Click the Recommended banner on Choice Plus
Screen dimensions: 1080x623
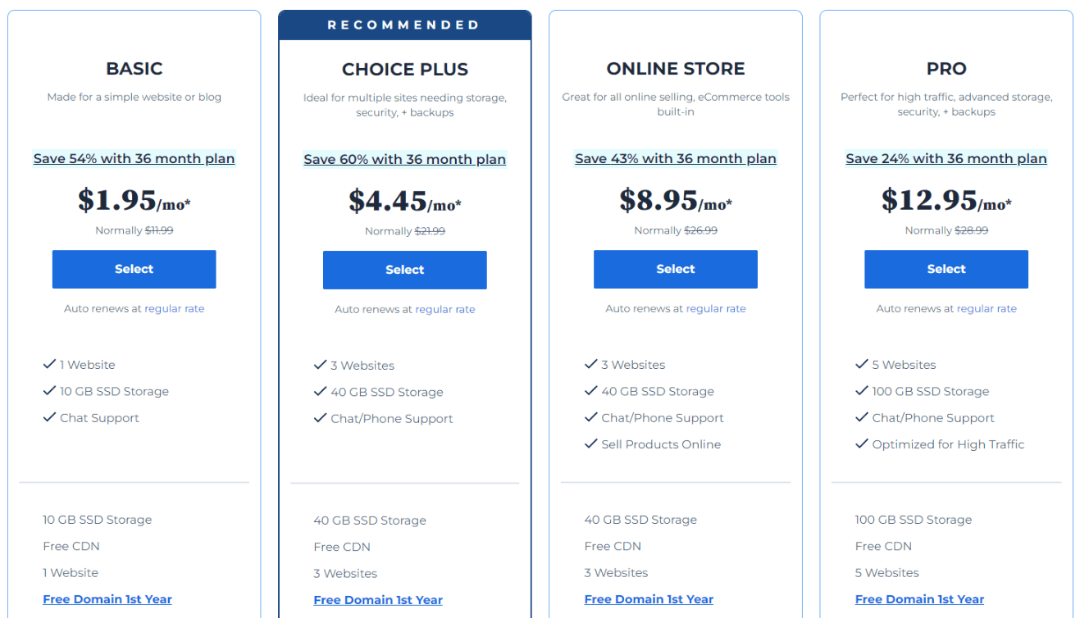pos(404,25)
